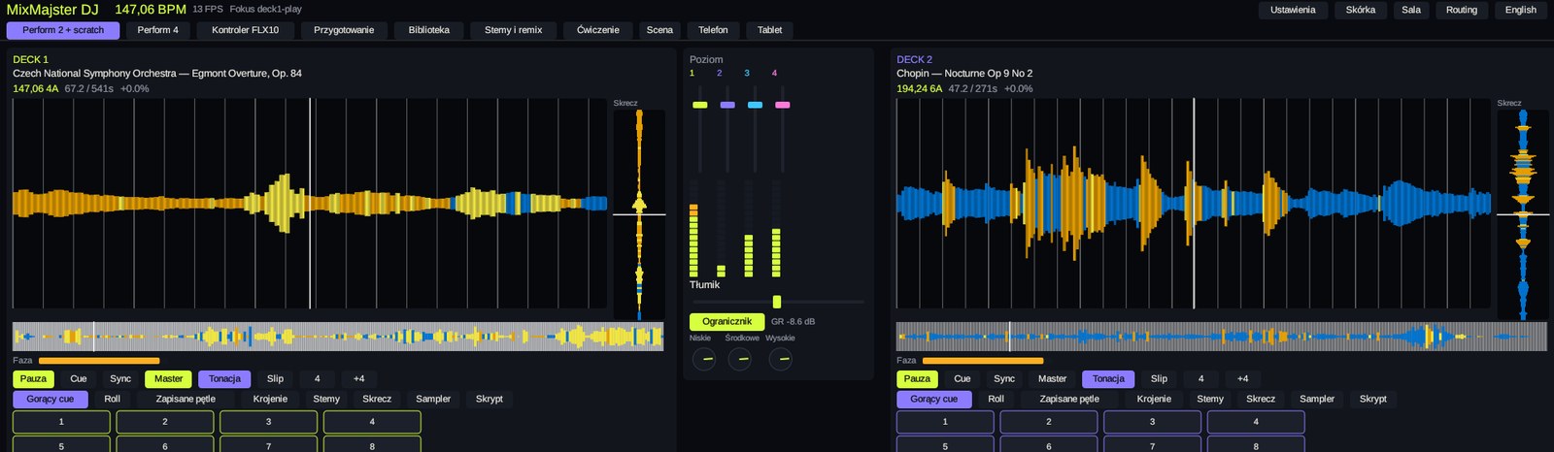Click channel 3 blue level fader handle
1554x452 pixels.
(x=755, y=105)
